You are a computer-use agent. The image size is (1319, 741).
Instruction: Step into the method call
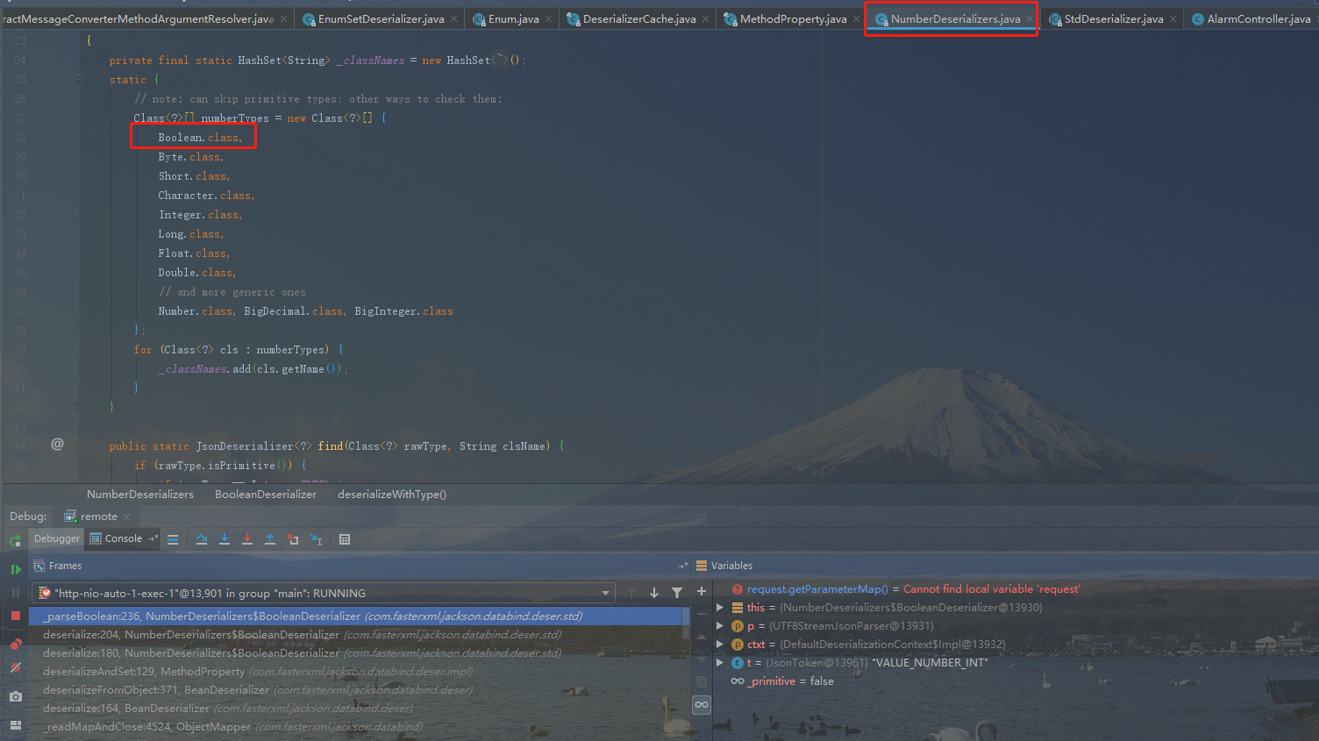click(x=225, y=539)
